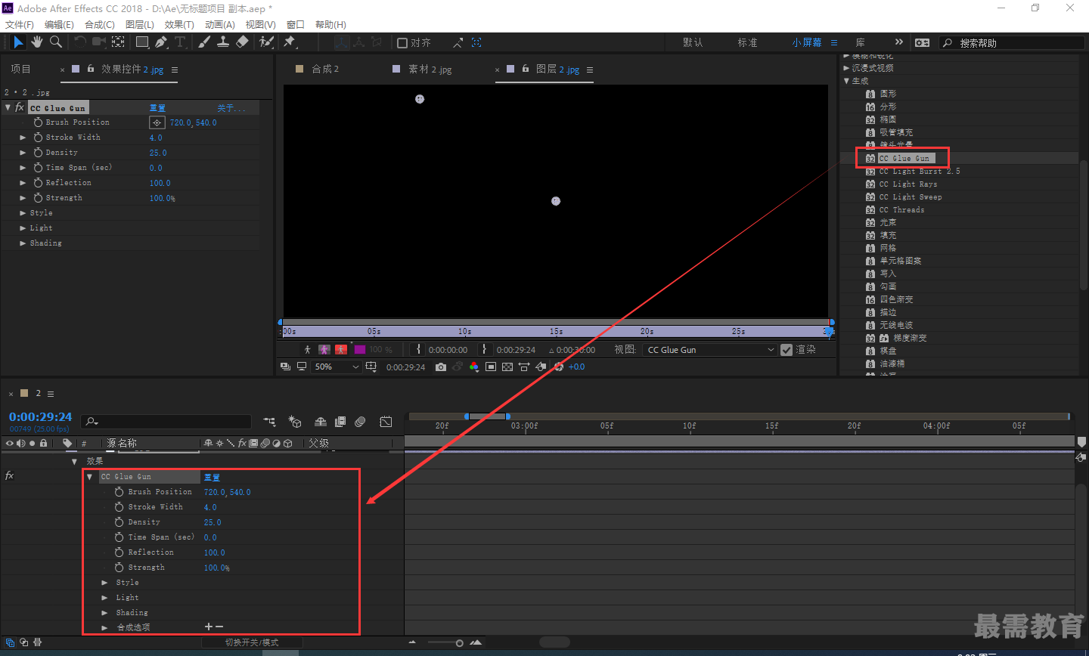Toggle Reflection stopwatch in timeline panel
This screenshot has width=1089, height=656.
point(119,552)
